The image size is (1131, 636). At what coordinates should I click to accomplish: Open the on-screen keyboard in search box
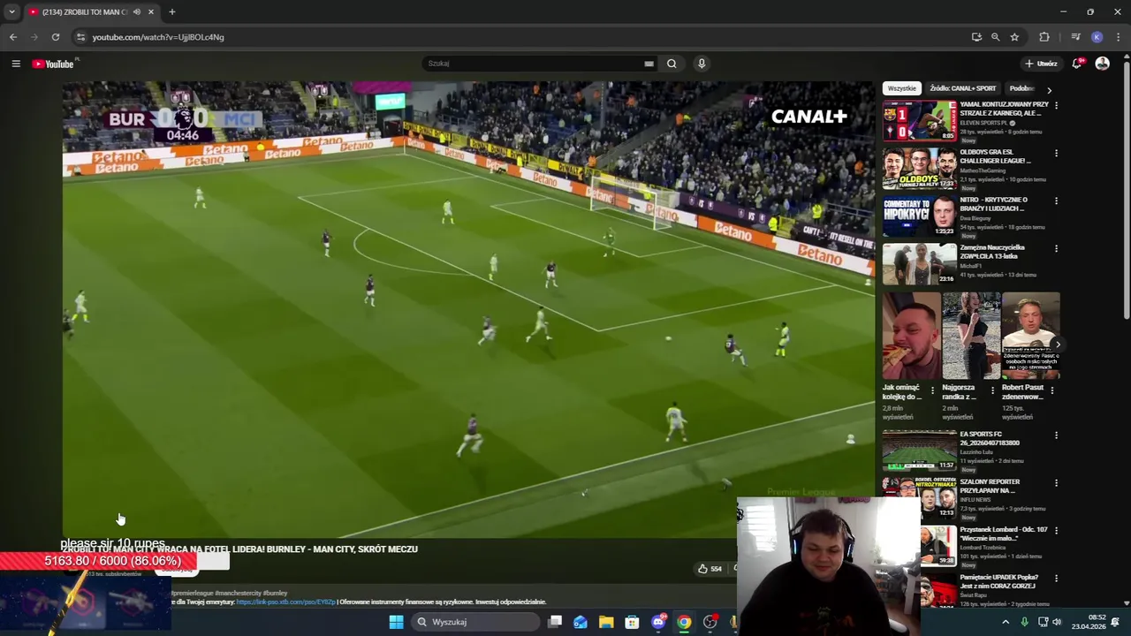pos(649,64)
